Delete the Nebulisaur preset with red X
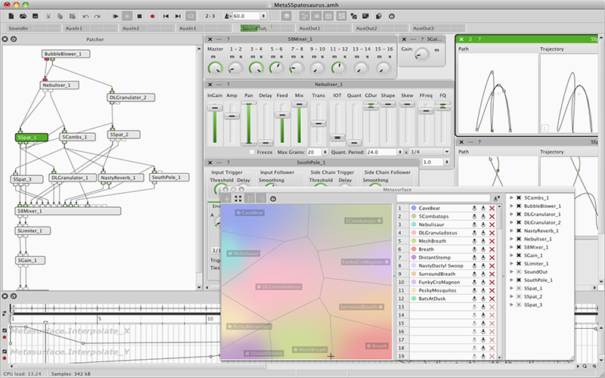This screenshot has height=378, width=605. [492, 225]
